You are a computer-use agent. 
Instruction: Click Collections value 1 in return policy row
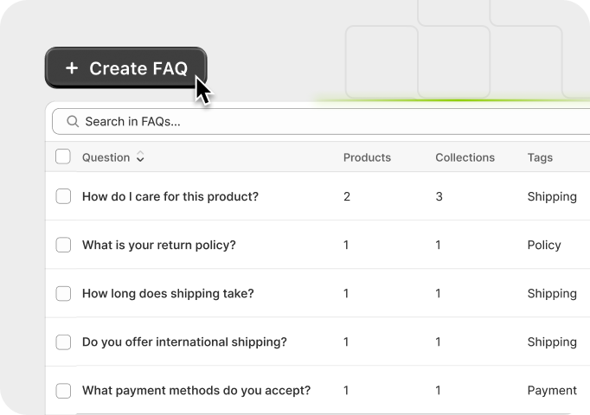pos(438,245)
